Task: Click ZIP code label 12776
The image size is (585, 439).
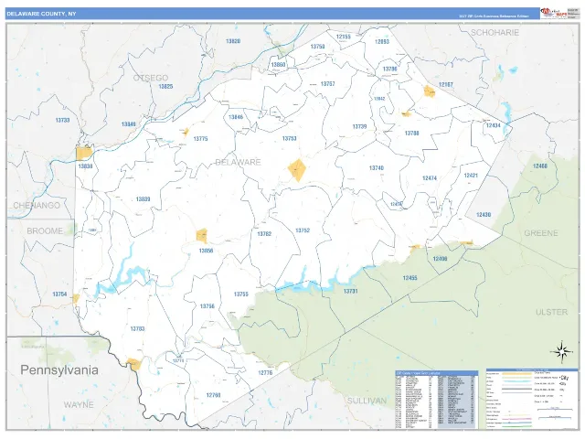Action: click(265, 372)
